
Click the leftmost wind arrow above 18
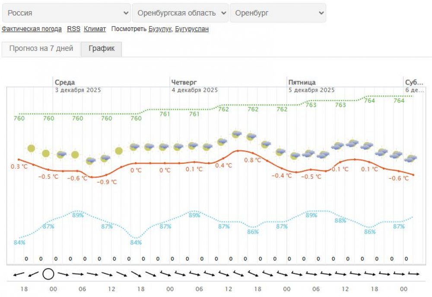(x=19, y=274)
